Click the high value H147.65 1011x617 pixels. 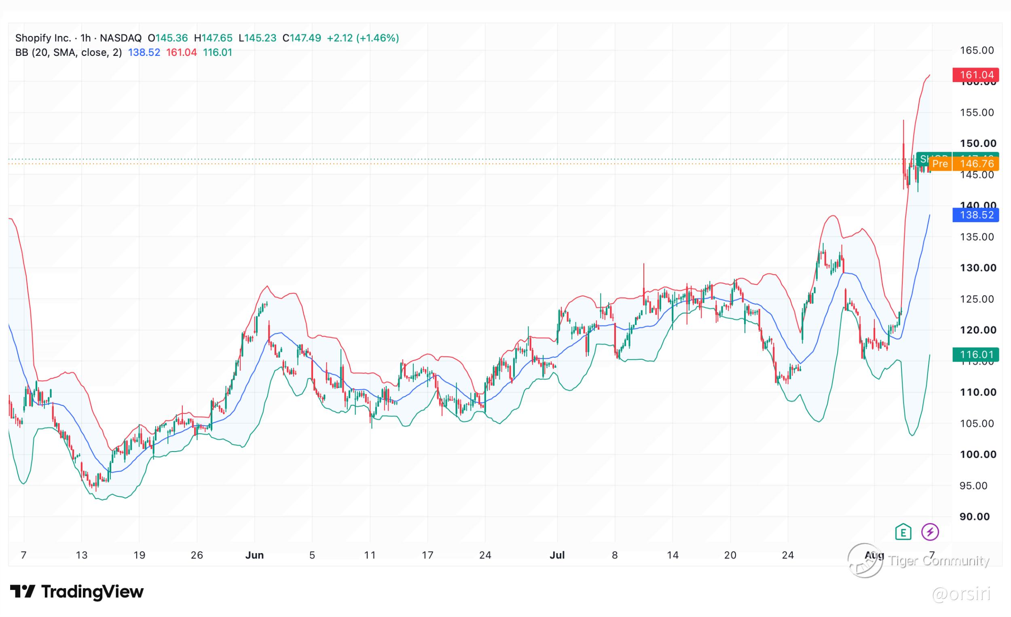(214, 38)
